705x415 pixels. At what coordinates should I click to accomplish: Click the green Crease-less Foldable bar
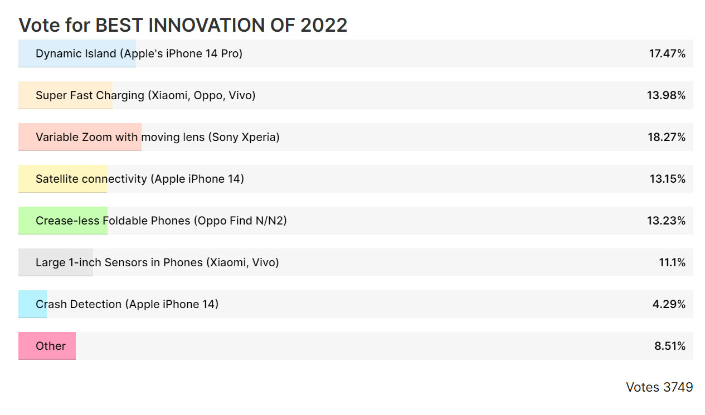point(63,221)
